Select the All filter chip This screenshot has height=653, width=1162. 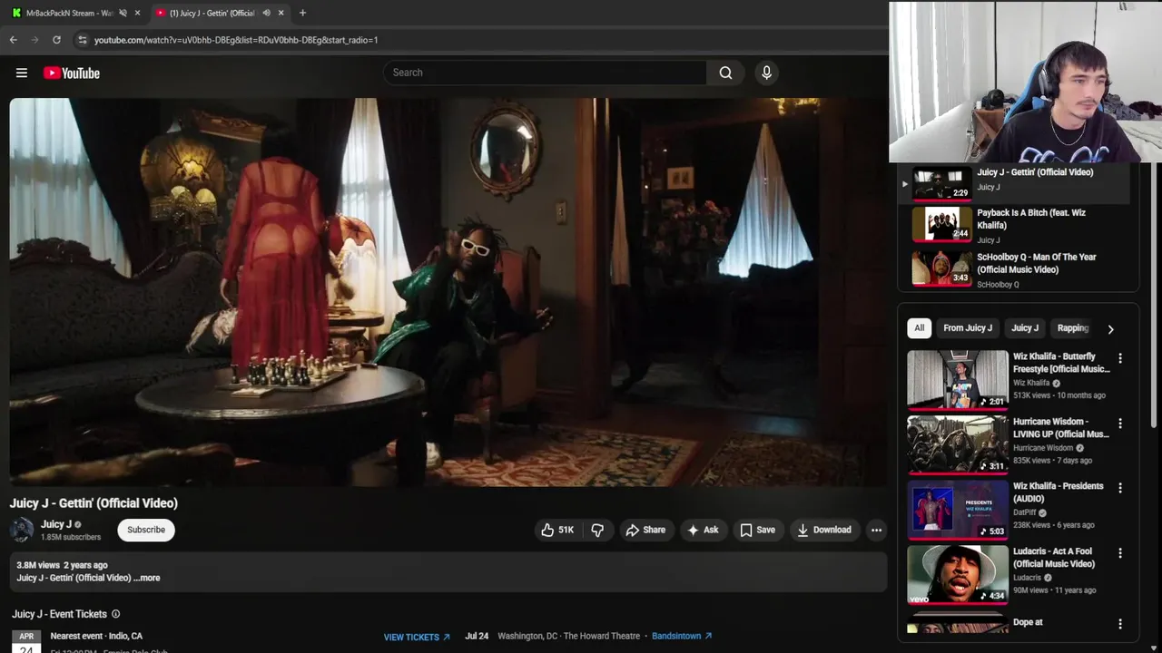919,328
